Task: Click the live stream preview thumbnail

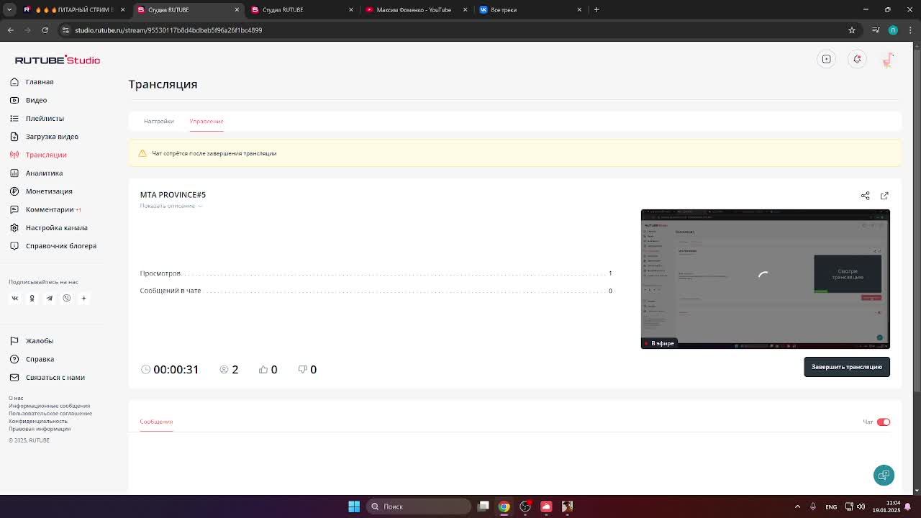Action: (765, 279)
